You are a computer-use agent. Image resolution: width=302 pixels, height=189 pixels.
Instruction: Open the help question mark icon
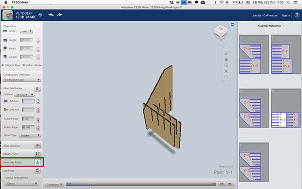tap(297, 15)
